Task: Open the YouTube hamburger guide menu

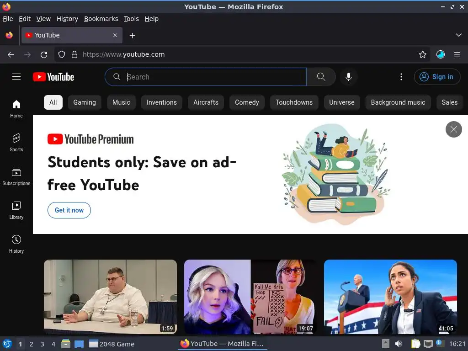Action: click(x=16, y=77)
